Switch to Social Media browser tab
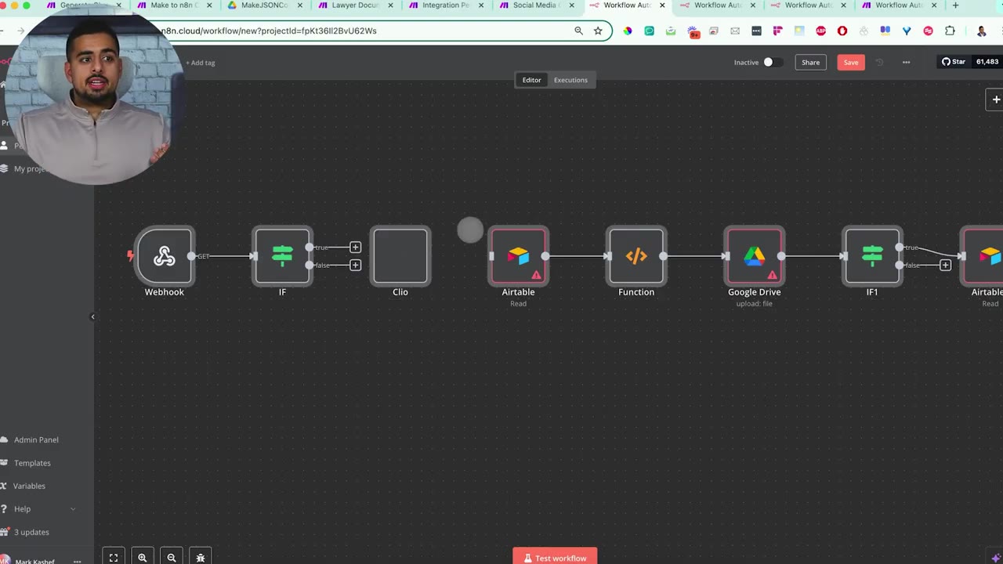The image size is (1003, 564). coord(535,5)
